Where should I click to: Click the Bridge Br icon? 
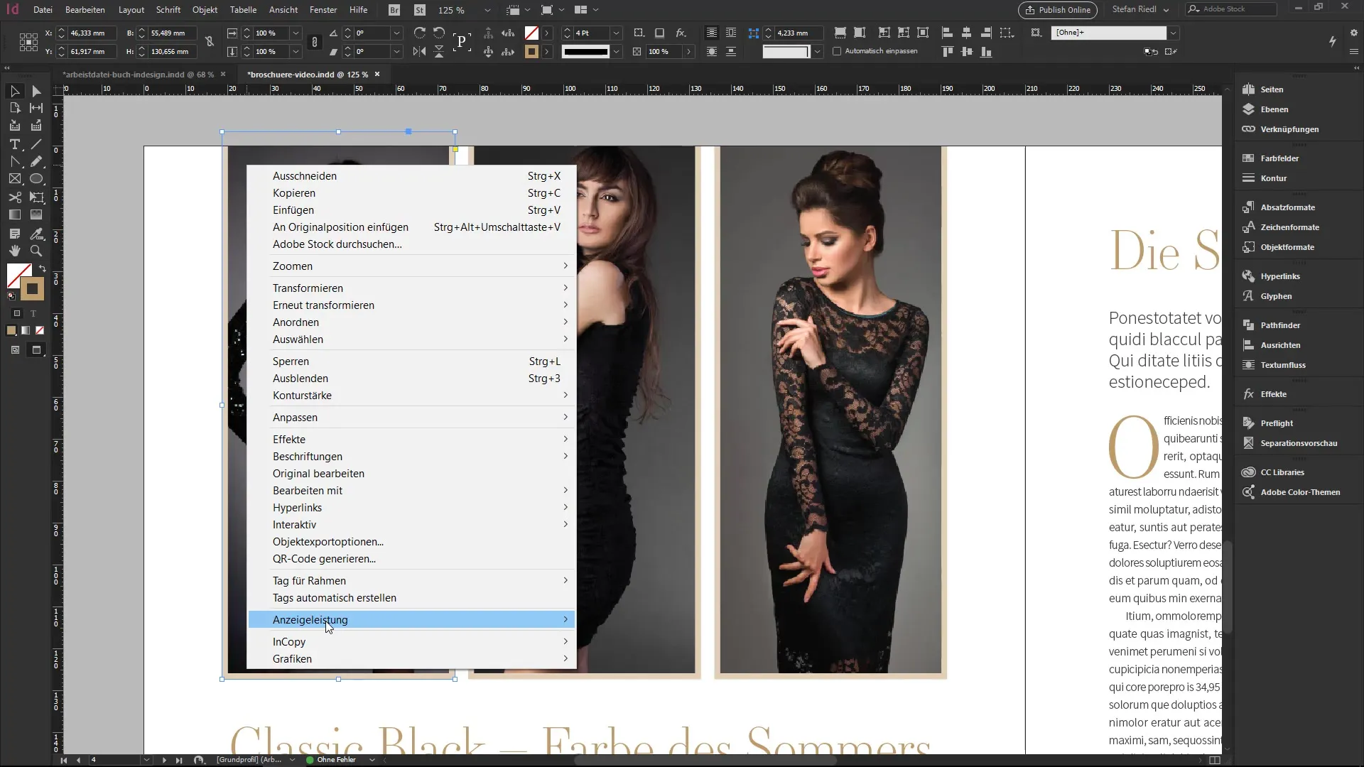[x=394, y=10]
